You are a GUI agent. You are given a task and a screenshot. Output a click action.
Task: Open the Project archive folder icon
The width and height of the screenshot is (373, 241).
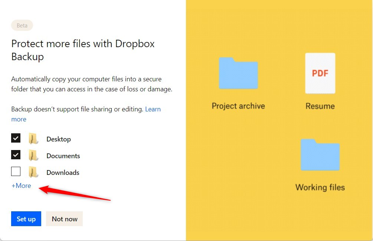click(x=238, y=73)
